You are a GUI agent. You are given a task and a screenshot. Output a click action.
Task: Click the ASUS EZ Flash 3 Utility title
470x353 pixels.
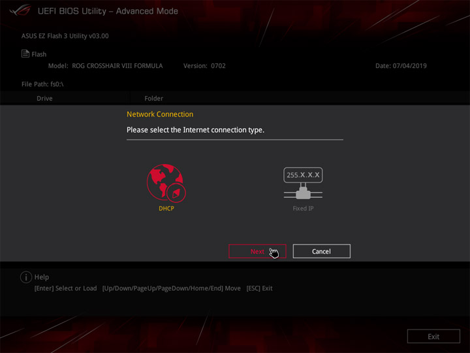tap(65, 36)
